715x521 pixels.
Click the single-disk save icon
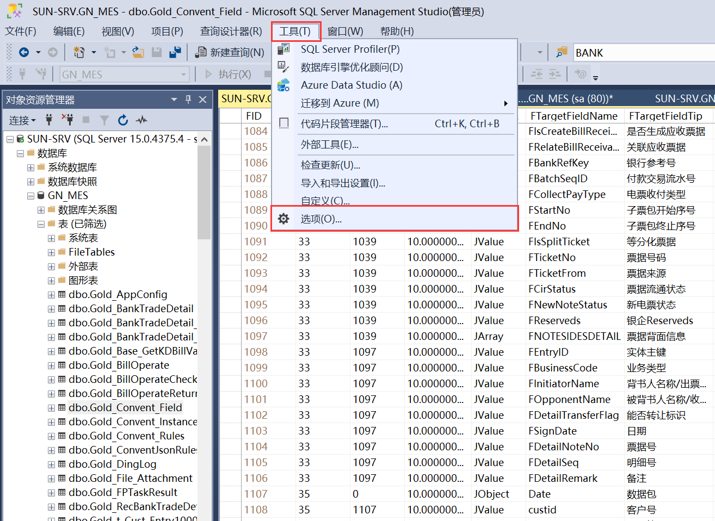[x=157, y=52]
